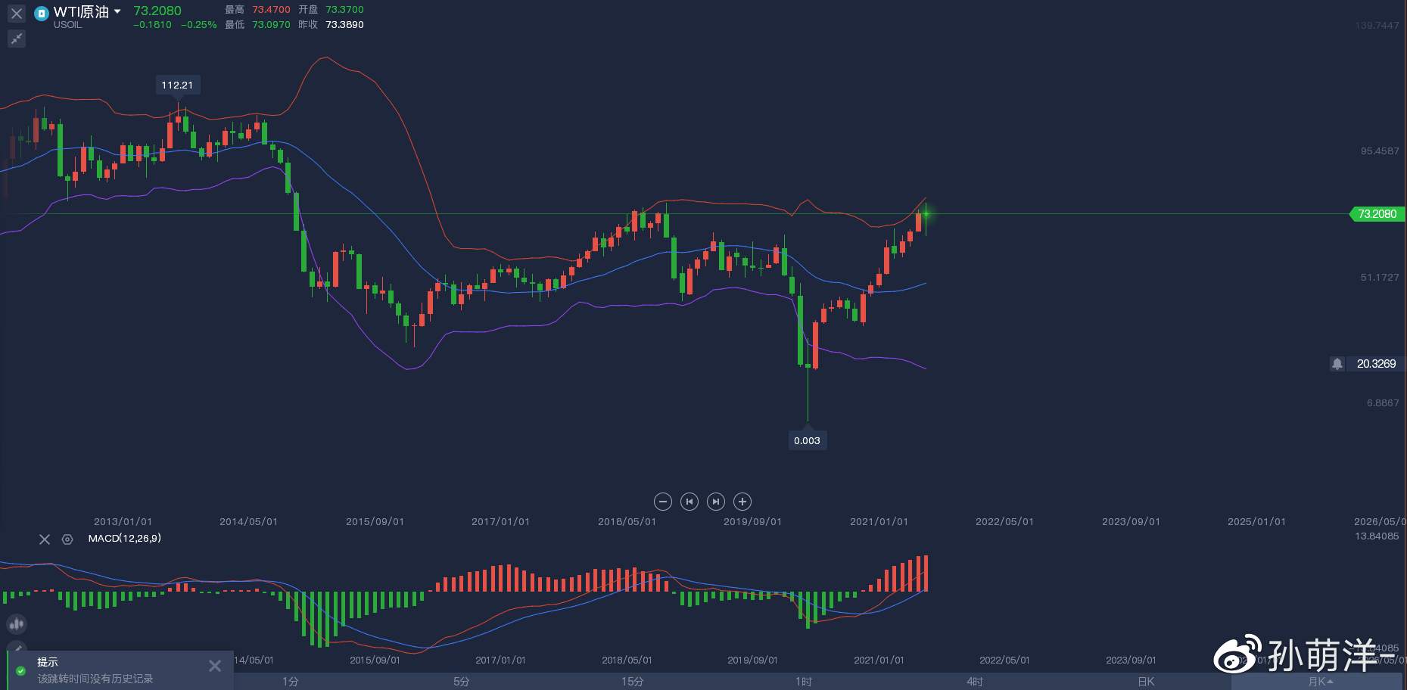
Task: Click the 6.8867 price axis label
Action: (x=1383, y=403)
